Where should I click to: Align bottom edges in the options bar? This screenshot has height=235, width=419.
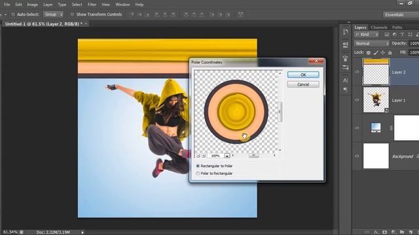(147, 14)
